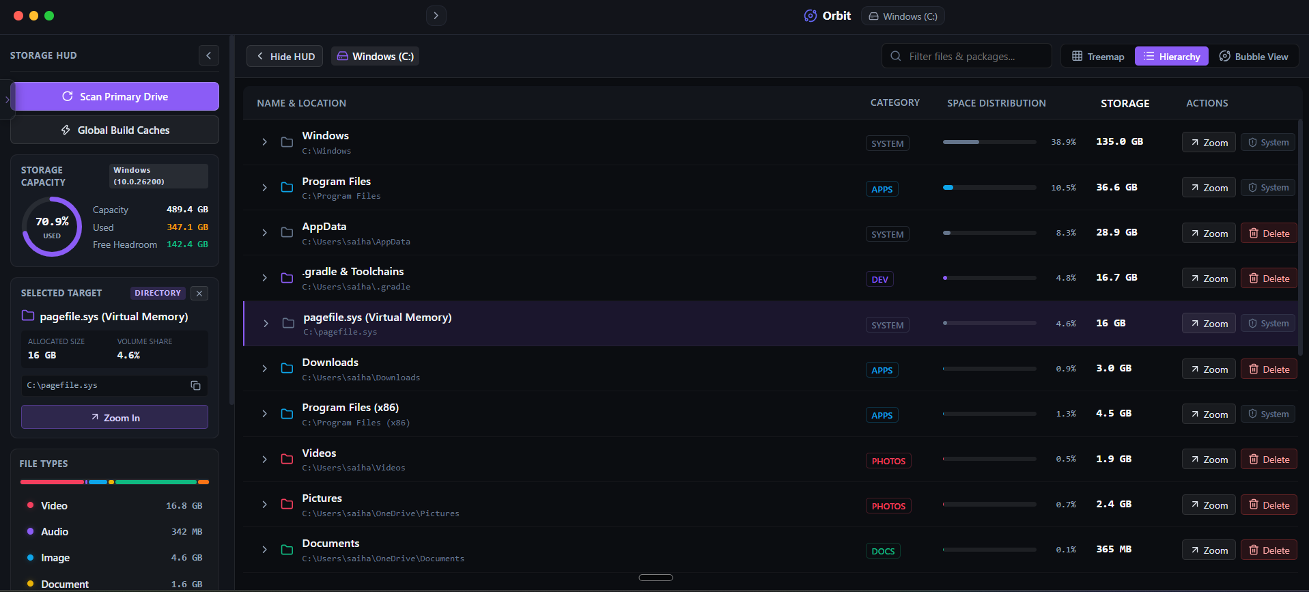Click the Windows (C:) title bar drive chip
1309x592 pixels.
903,16
